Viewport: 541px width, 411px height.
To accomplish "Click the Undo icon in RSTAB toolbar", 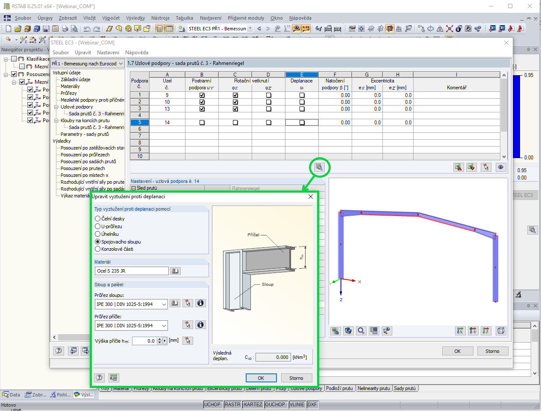I will coord(87,29).
